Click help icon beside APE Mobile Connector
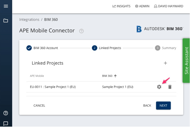190x128 pixels. click(x=81, y=31)
